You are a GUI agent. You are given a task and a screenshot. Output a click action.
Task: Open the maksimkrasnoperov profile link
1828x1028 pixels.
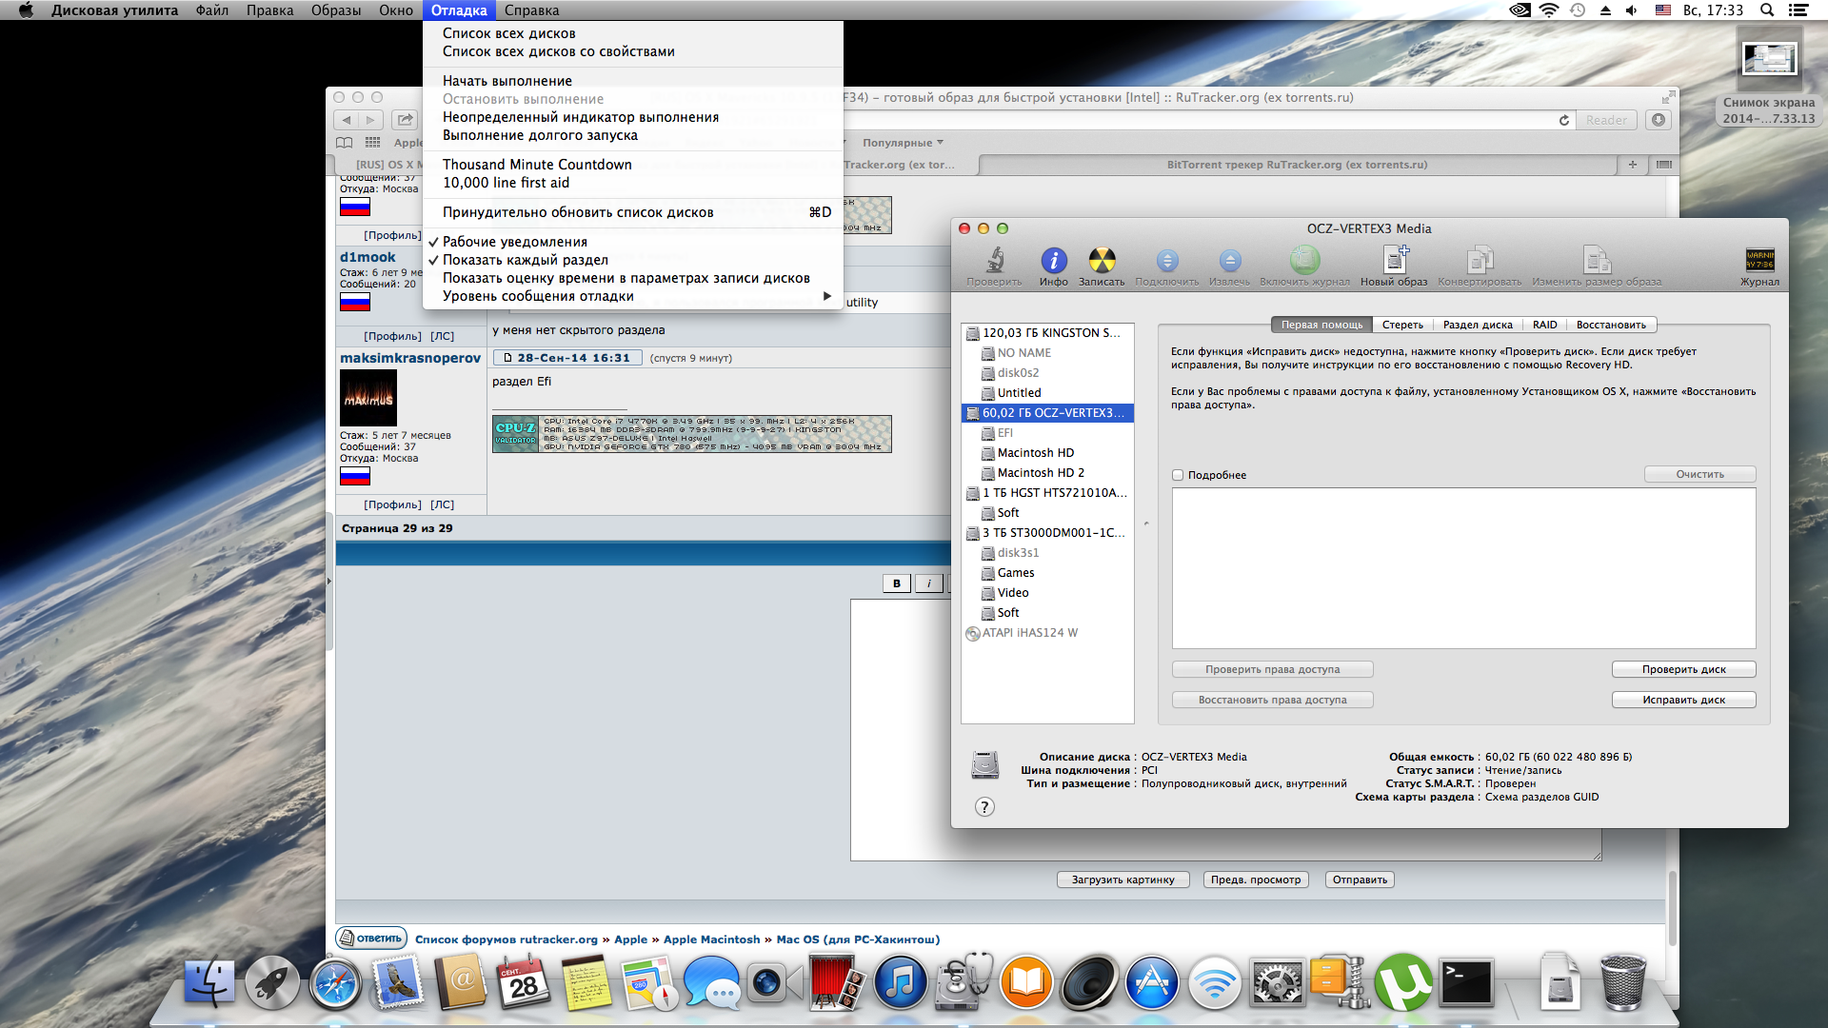[409, 358]
